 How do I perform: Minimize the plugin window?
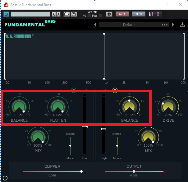[152, 5]
